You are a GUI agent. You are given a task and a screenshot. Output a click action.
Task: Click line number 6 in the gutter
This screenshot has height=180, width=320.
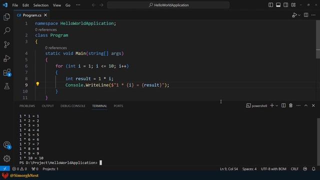[26, 66]
